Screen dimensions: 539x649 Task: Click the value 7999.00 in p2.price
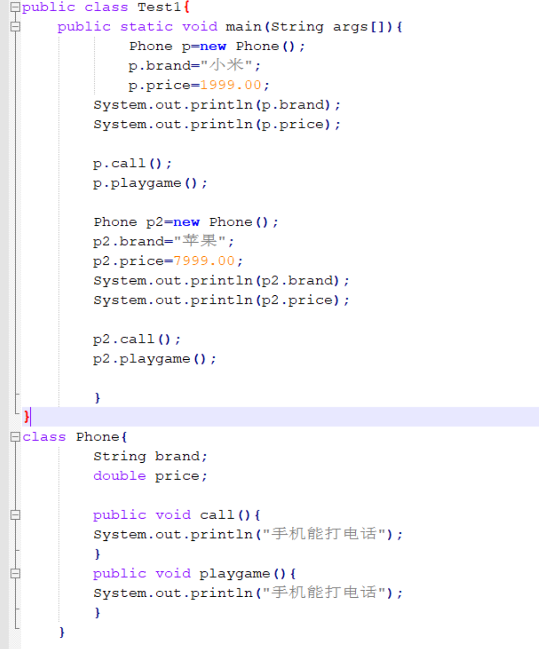click(205, 261)
